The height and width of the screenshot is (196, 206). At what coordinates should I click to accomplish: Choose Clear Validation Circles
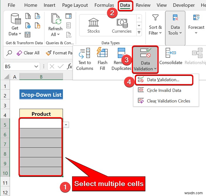point(166,101)
